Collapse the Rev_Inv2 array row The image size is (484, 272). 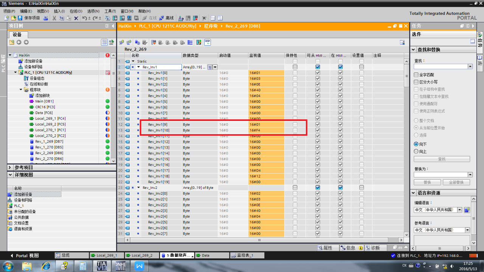tap(138, 187)
